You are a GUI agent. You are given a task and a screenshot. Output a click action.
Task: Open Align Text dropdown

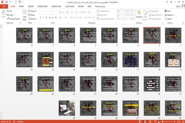coord(102,15)
